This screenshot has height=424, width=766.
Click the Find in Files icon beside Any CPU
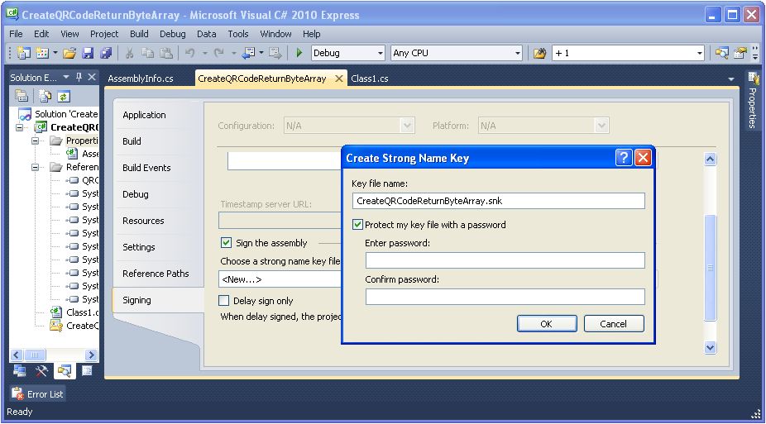click(540, 53)
